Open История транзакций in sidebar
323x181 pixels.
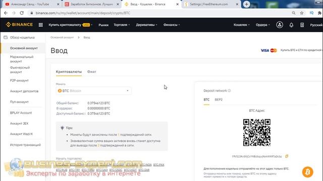(25, 145)
